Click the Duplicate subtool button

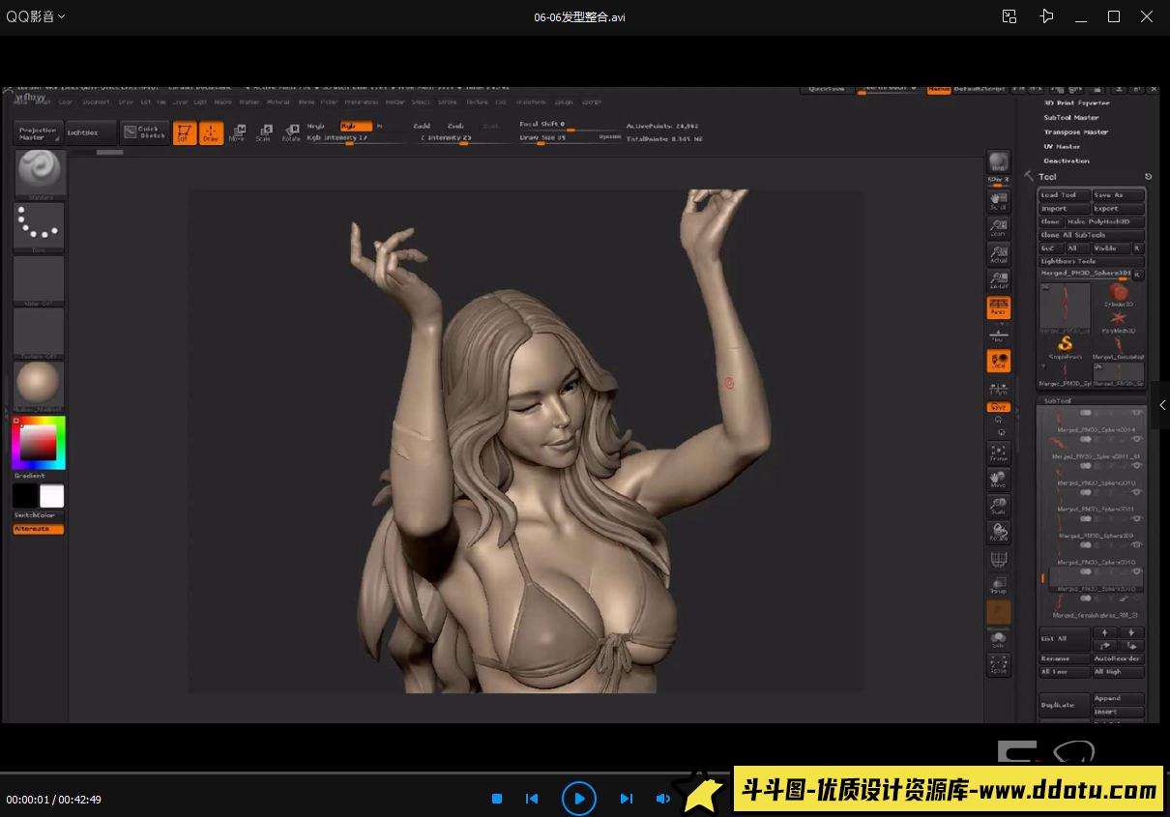1065,705
